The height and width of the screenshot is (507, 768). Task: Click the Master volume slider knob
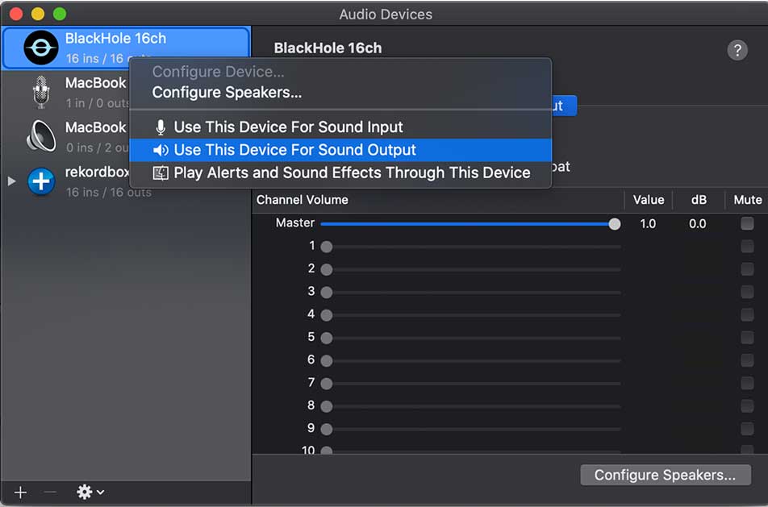point(615,224)
